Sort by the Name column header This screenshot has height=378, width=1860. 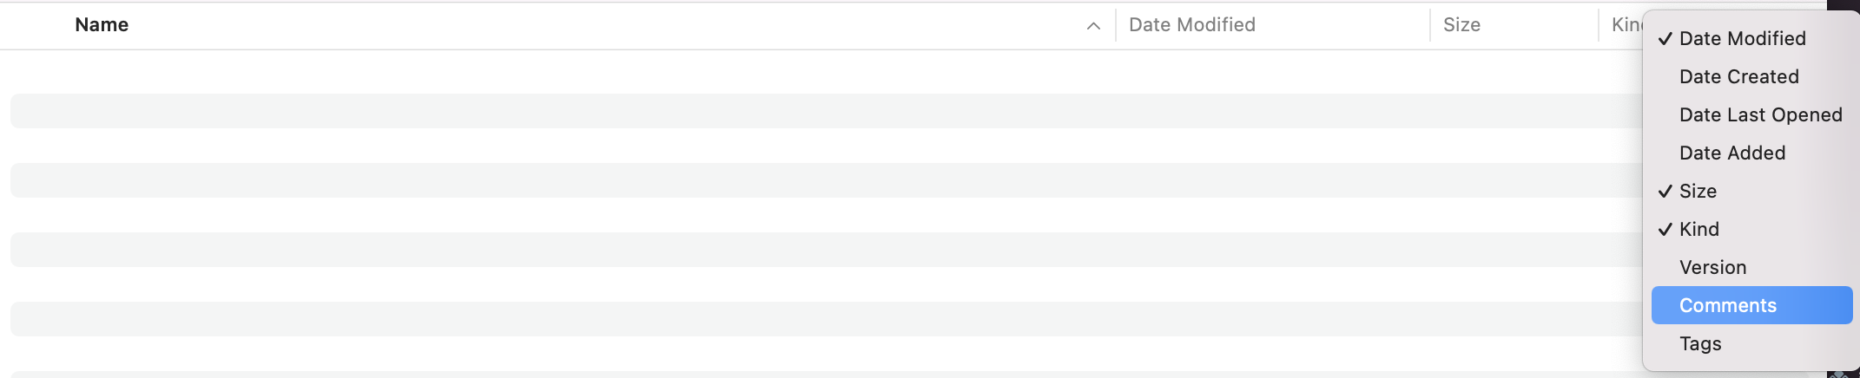102,25
